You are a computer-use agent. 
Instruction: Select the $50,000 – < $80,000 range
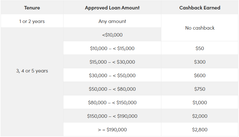click(x=112, y=89)
